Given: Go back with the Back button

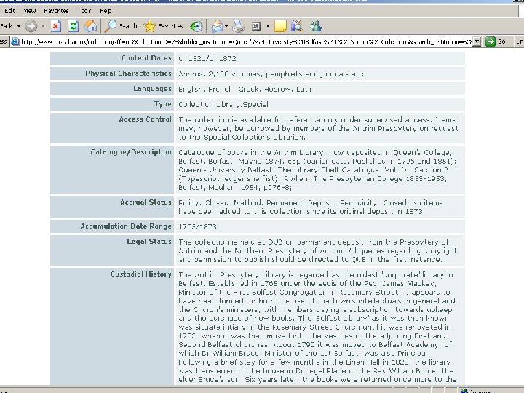Looking at the screenshot, I should click(x=7, y=25).
